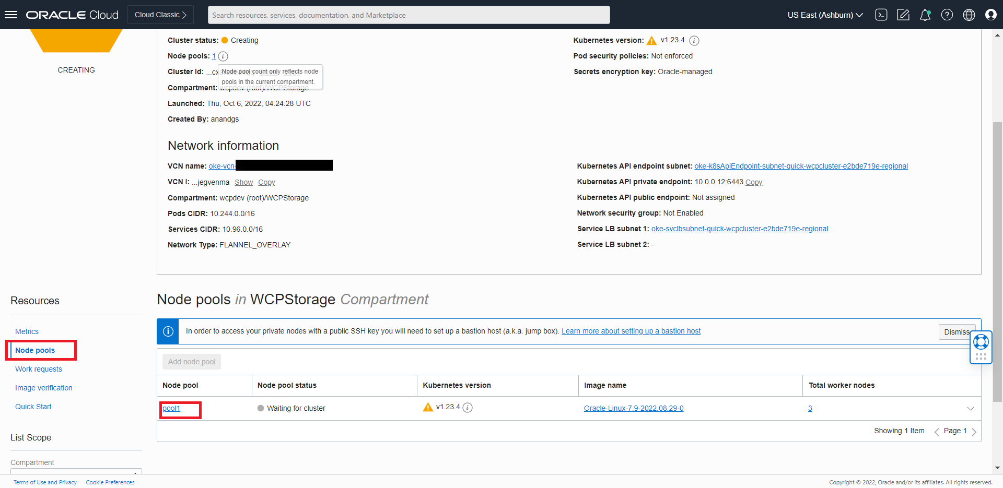This screenshot has height=488, width=1003.
Task: Show the full VCN ID
Action: (243, 182)
